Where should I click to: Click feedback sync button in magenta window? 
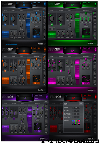pyautogui.click(x=61, y=71)
